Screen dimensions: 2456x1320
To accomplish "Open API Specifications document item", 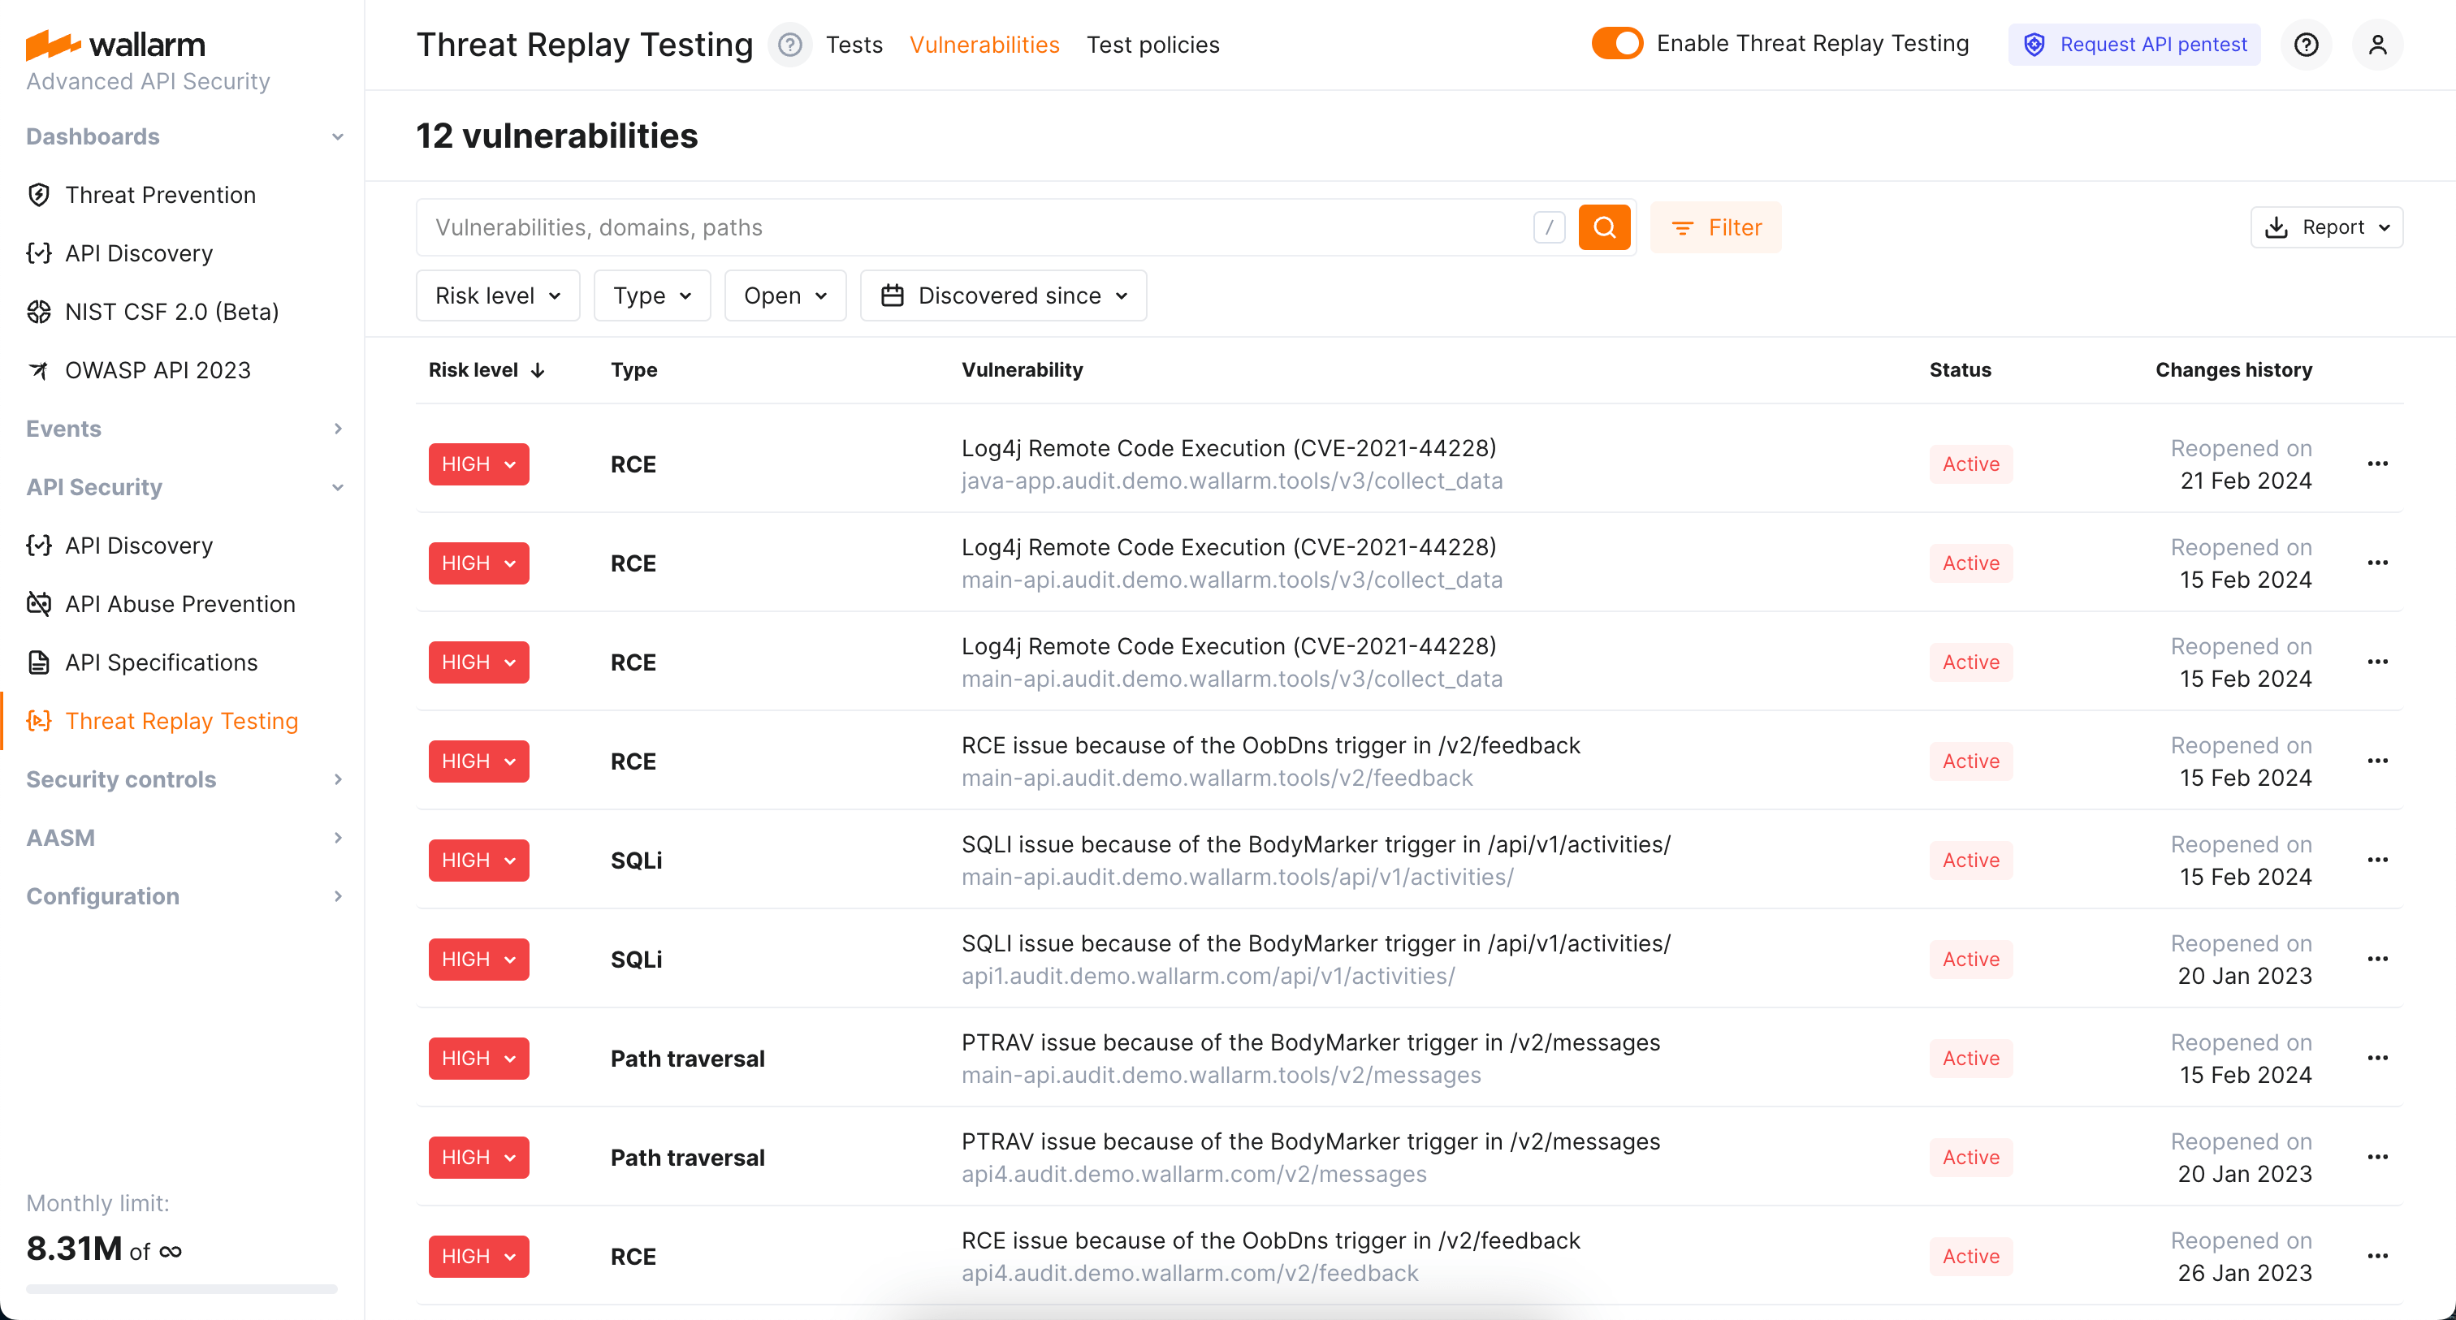I will click(x=160, y=662).
